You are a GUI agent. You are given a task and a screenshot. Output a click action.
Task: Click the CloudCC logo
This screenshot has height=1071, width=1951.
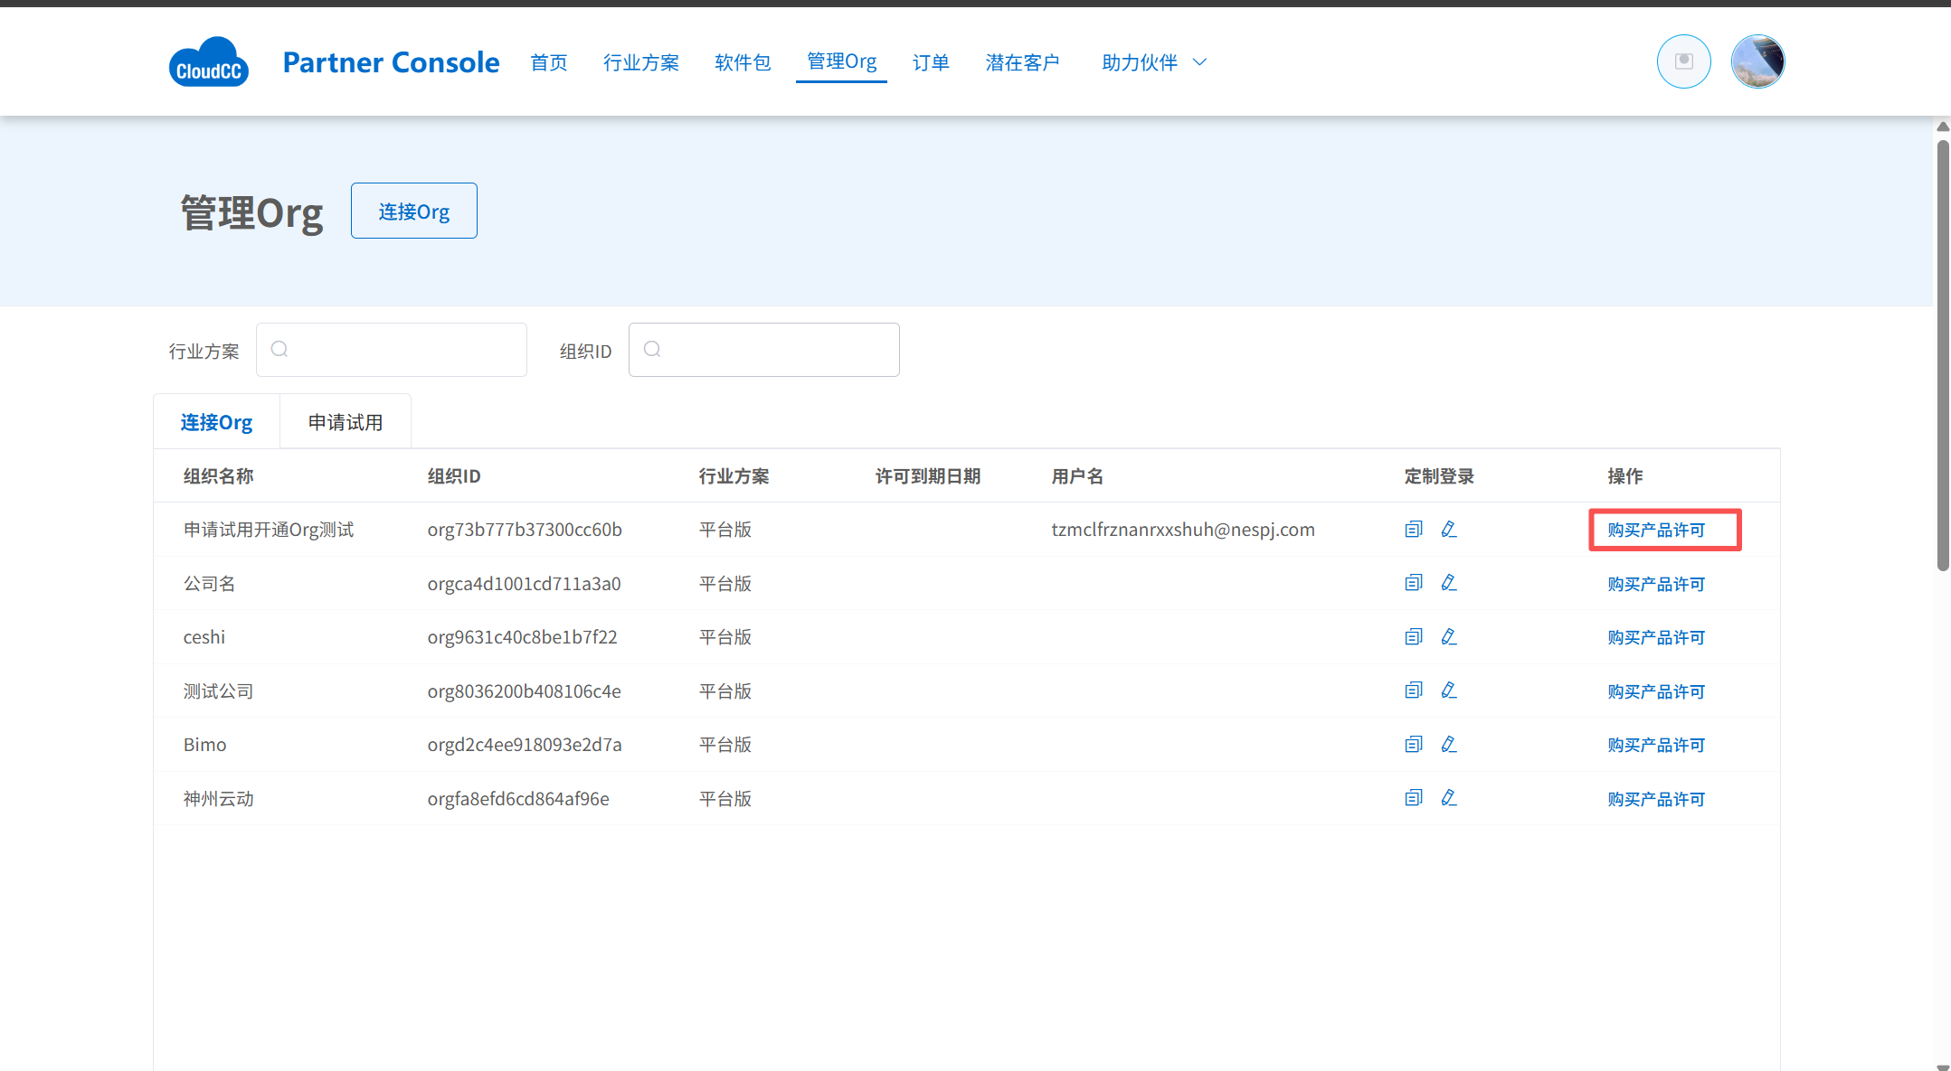point(209,62)
